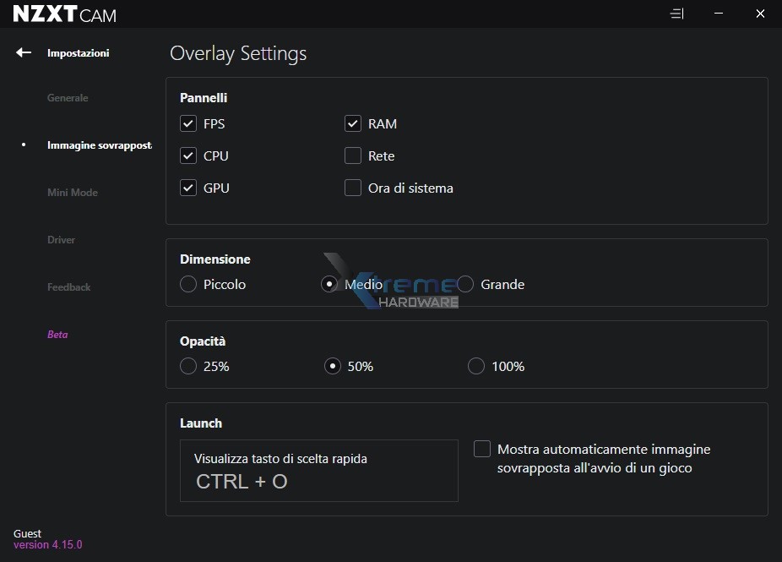Viewport: 782px width, 562px height.
Task: Uncheck the FPS panel checkbox
Action: [188, 123]
